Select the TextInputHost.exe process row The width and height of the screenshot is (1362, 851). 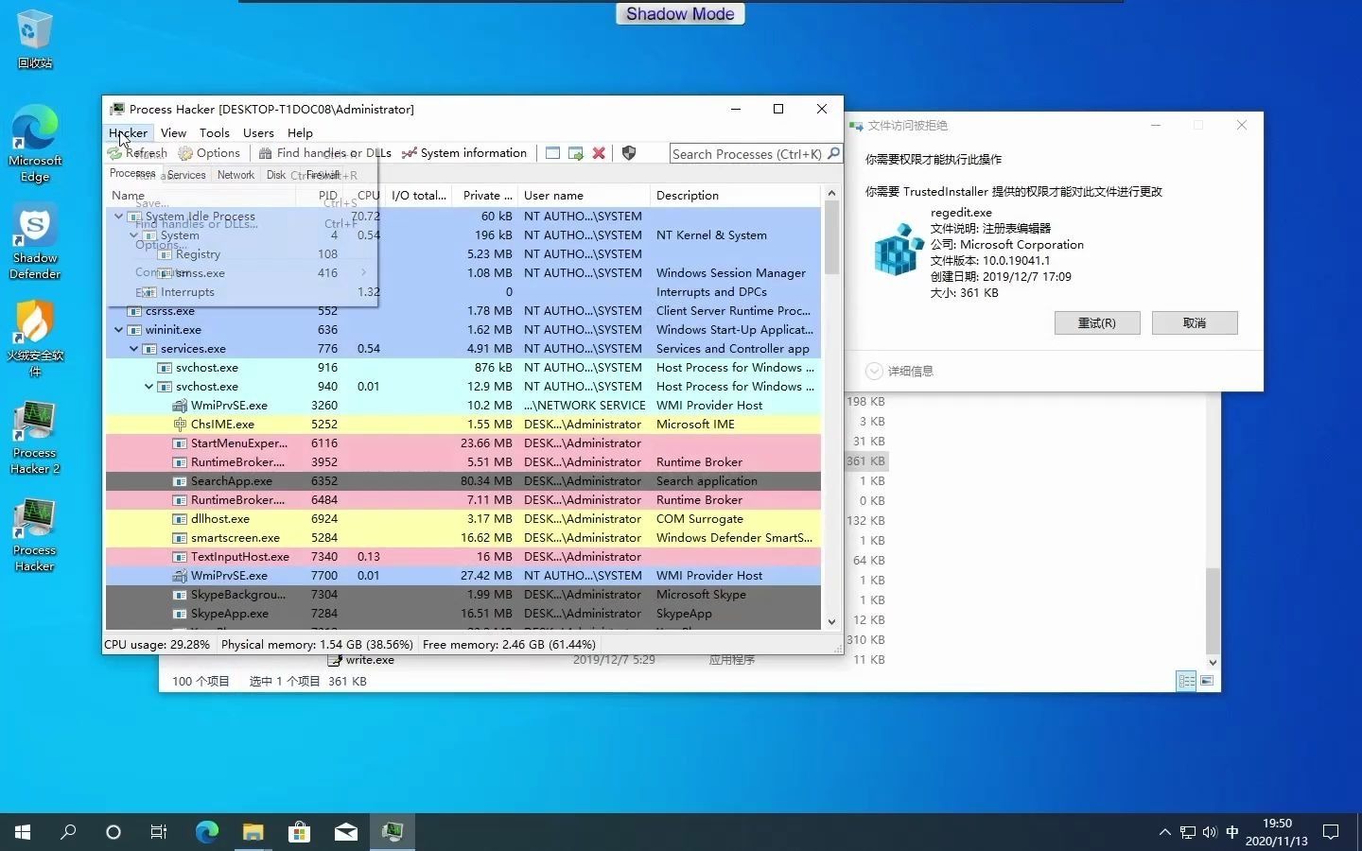point(463,557)
